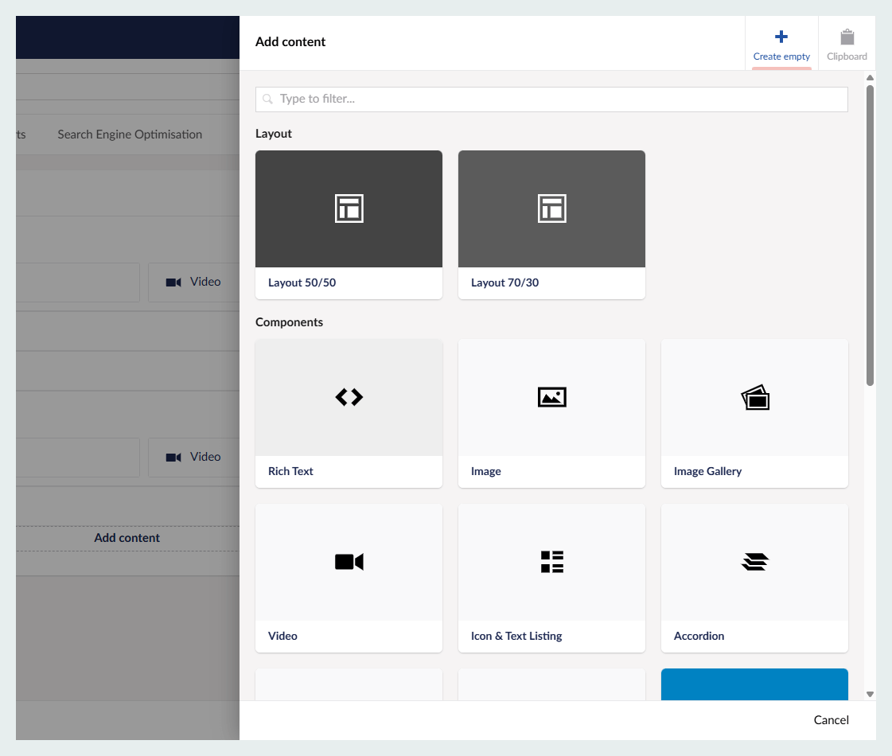Click the scrollbar up arrow
Viewport: 892px width, 756px height.
[x=870, y=77]
